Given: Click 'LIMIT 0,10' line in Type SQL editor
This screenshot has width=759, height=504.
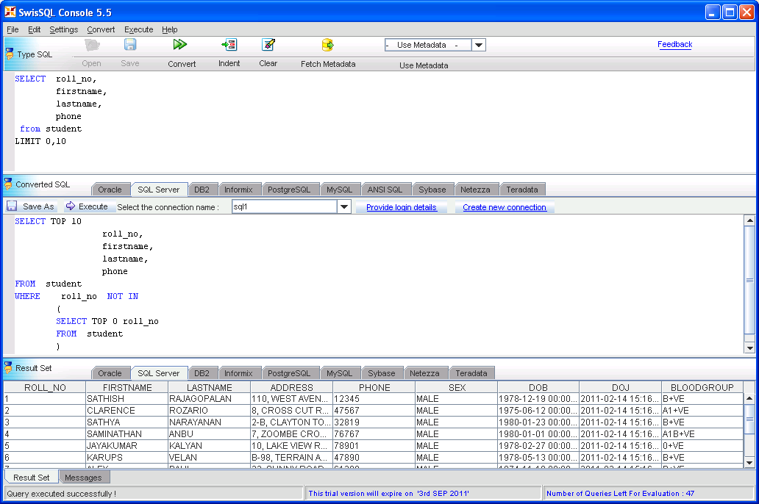Looking at the screenshot, I should (40, 141).
